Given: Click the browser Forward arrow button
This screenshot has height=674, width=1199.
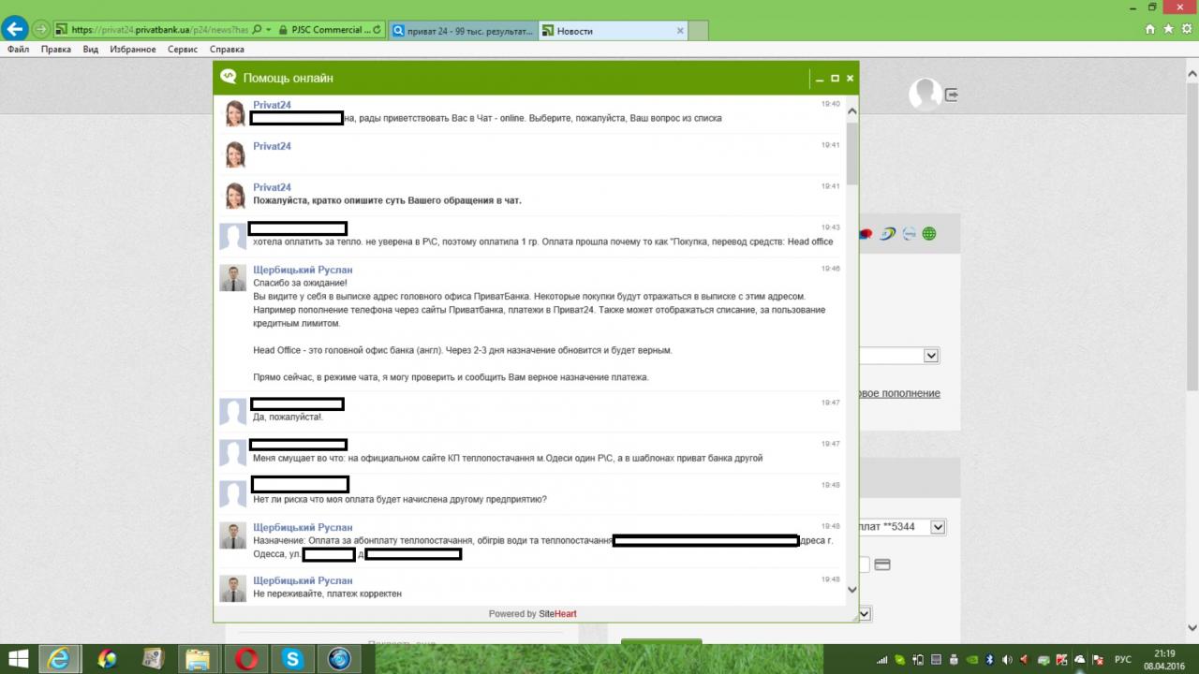Looking at the screenshot, I should (40, 30).
